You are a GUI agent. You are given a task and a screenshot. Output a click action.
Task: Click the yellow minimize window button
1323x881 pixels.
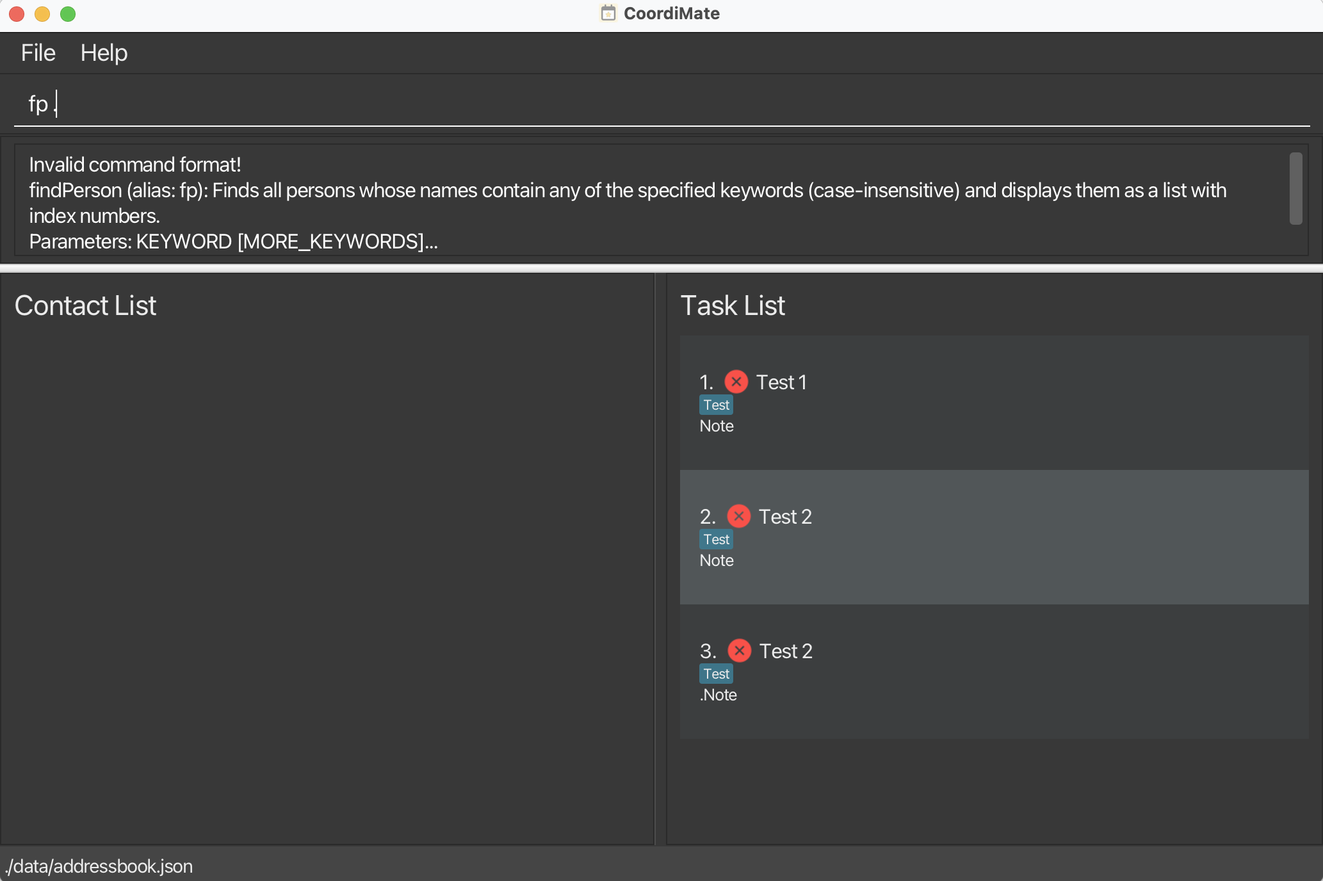[x=42, y=14]
